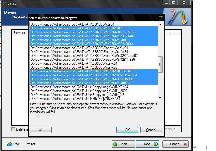Select SB600\Floppy\Win3264\i386 row

[94, 60]
